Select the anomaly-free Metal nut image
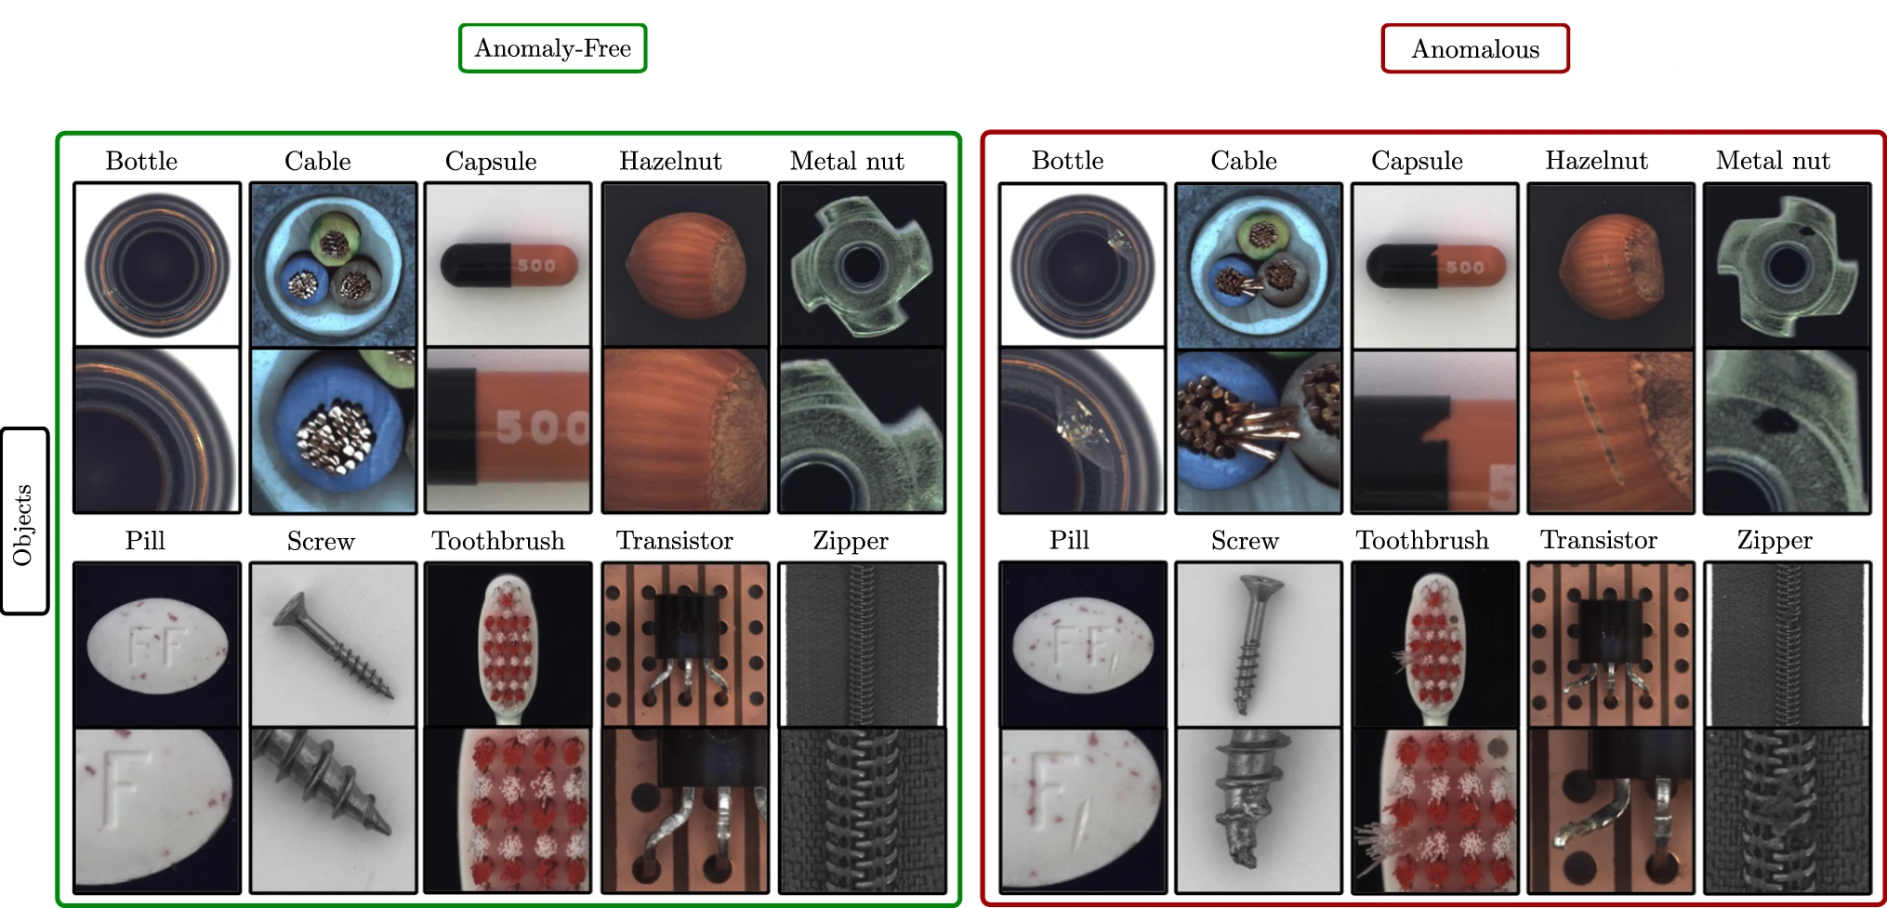This screenshot has width=1887, height=908. (862, 265)
